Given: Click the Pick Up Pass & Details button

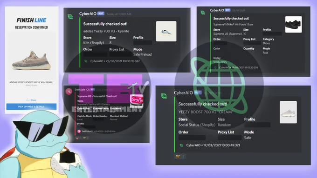Looking at the screenshot, I should pyautogui.click(x=31, y=106).
